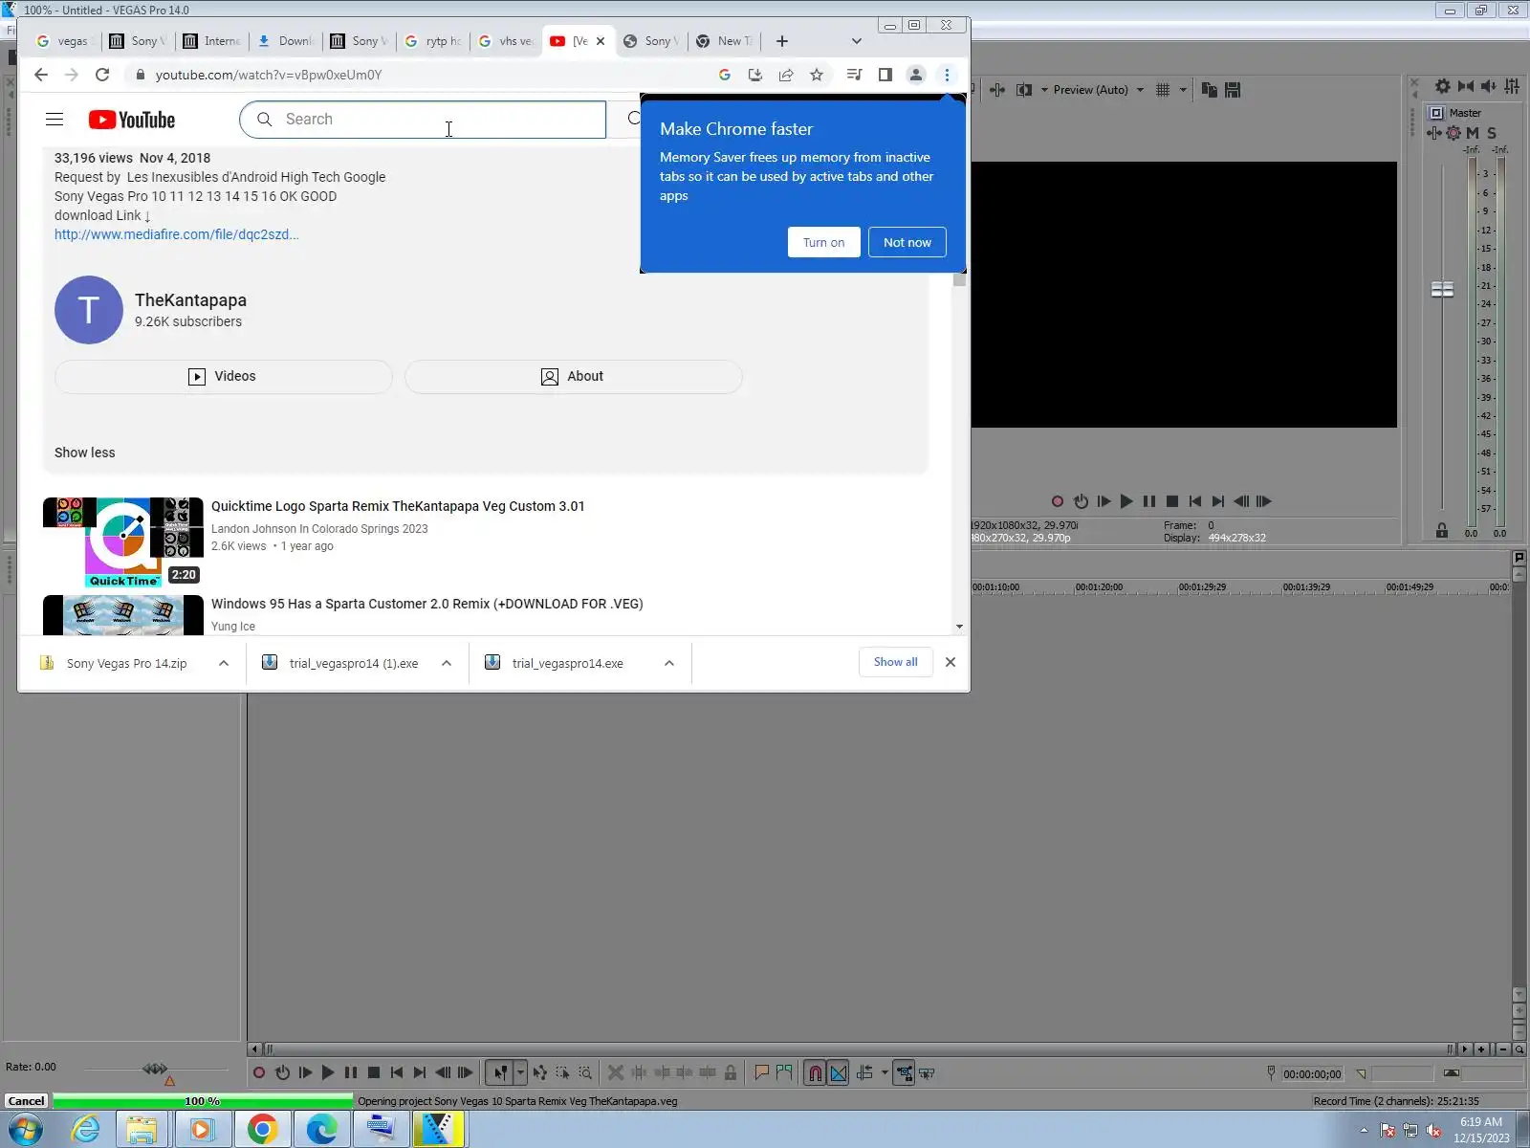Screen dimensions: 1530x1148
Task: Toggle Dim Output in Master Bus
Action: tap(1489, 86)
